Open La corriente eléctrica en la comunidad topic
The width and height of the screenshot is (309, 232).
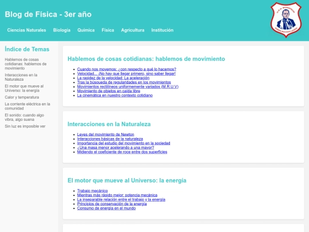pyautogui.click(x=27, y=106)
